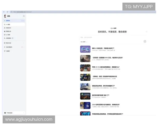Click the round send button in search box
Screen dimensions: 158x126
click(x=145, y=41)
